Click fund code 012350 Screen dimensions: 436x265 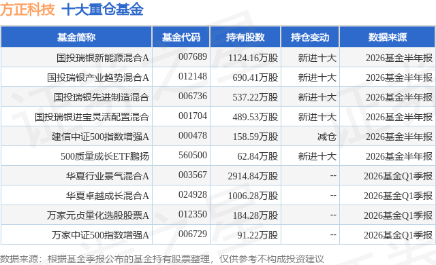pos(193,214)
